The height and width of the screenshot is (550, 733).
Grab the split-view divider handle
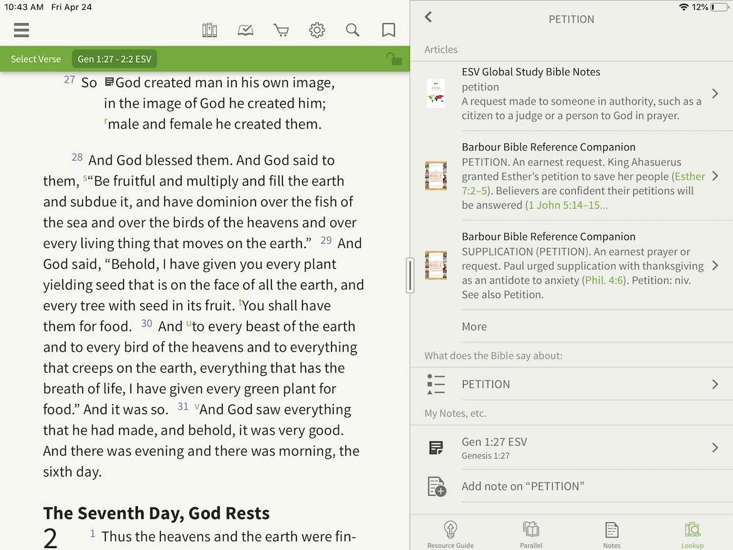(x=410, y=275)
